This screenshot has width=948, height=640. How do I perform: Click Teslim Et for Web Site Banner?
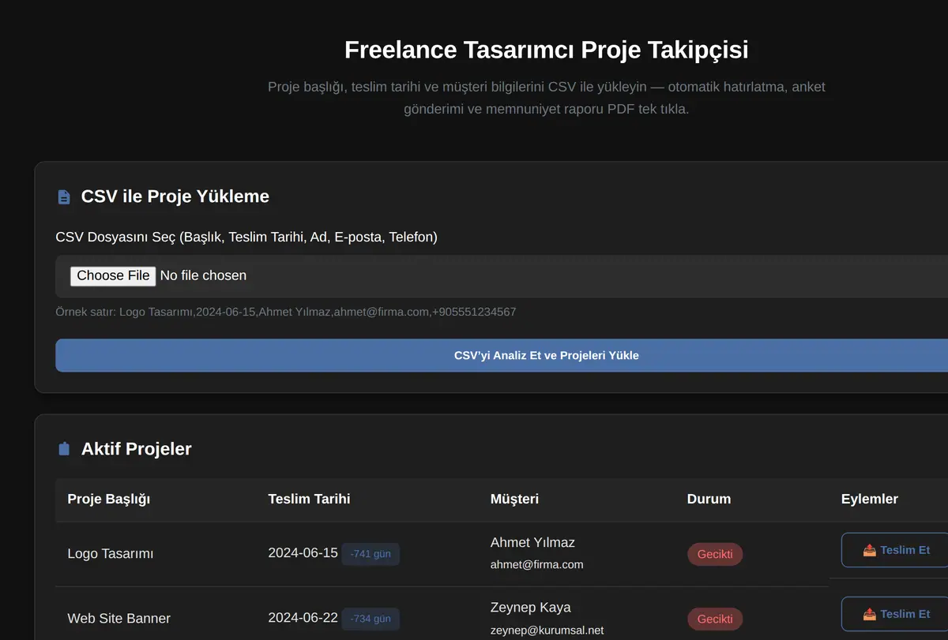point(896,614)
